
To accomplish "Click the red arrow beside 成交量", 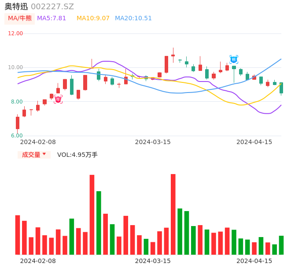I will [x=44, y=154].
